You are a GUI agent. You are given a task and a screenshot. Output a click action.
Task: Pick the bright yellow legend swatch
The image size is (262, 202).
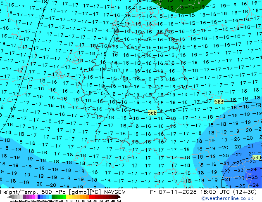(x=67, y=197)
